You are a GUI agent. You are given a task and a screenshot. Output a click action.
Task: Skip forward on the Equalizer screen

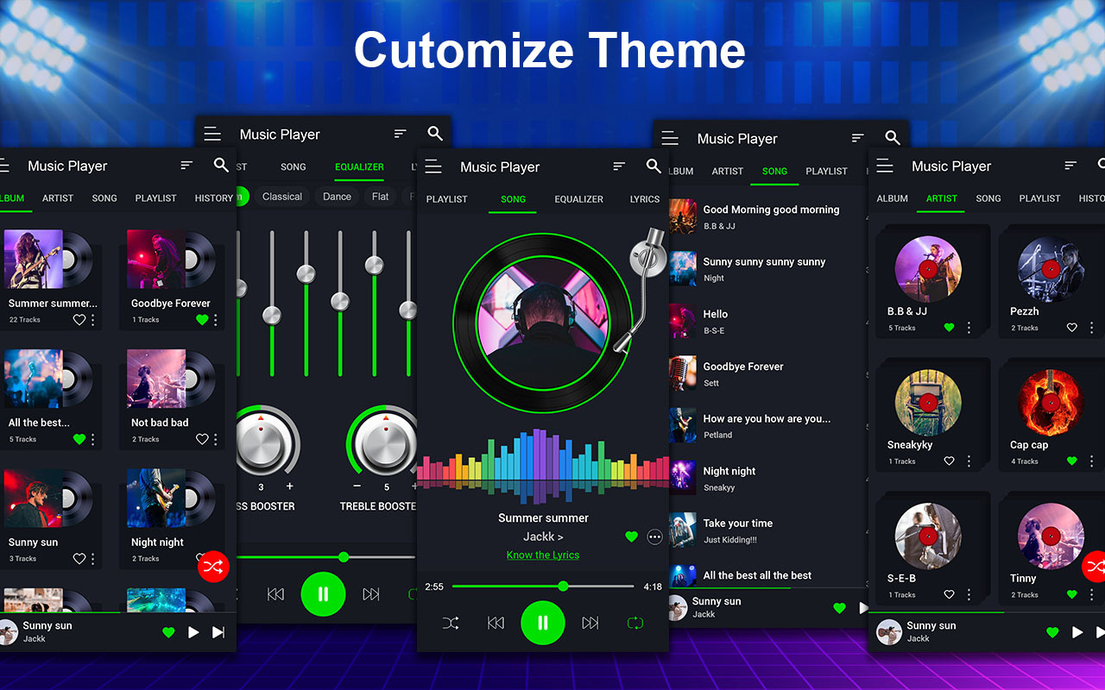tap(371, 594)
